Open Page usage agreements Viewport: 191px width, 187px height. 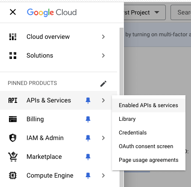tap(149, 160)
